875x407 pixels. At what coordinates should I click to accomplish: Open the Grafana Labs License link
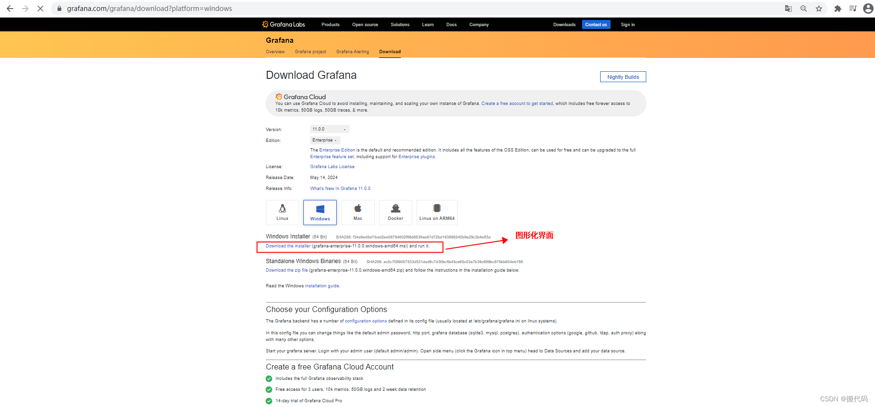coord(332,167)
